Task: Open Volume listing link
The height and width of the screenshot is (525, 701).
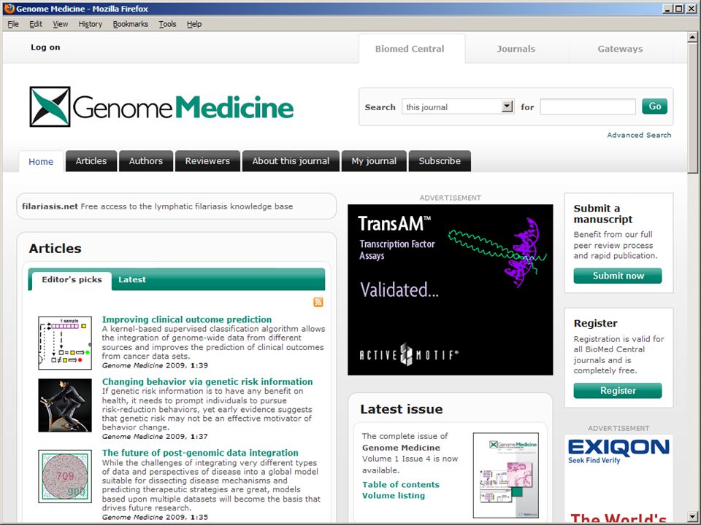Action: (x=394, y=496)
